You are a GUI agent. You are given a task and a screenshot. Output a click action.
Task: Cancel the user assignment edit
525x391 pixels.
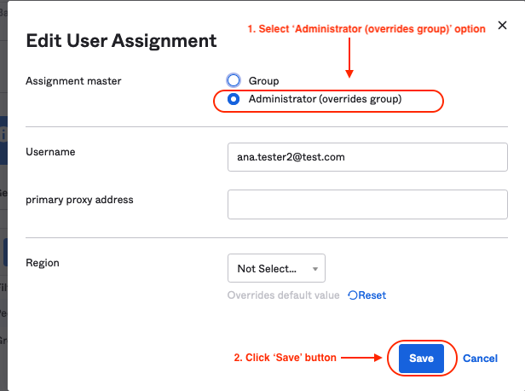(x=480, y=359)
